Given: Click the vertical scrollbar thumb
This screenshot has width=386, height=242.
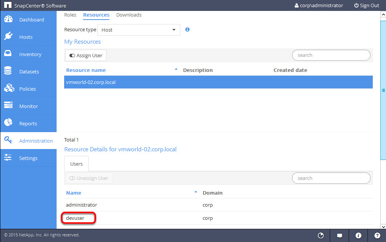Looking at the screenshot, I should coord(383,90).
